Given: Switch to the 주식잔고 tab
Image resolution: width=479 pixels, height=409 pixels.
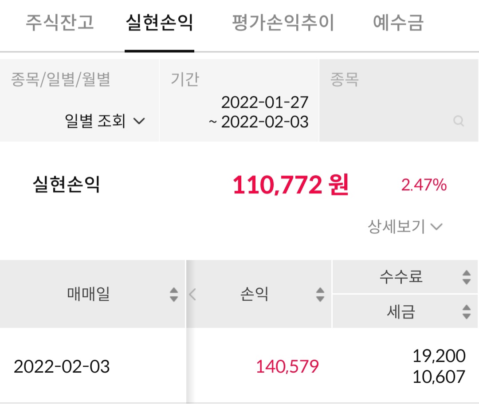Looking at the screenshot, I should click(x=60, y=22).
